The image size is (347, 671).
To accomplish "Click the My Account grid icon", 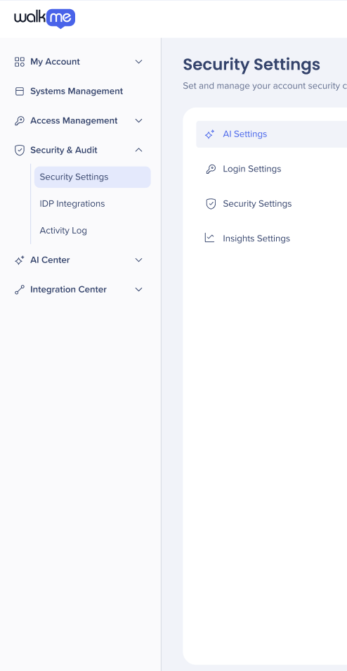I will point(20,62).
